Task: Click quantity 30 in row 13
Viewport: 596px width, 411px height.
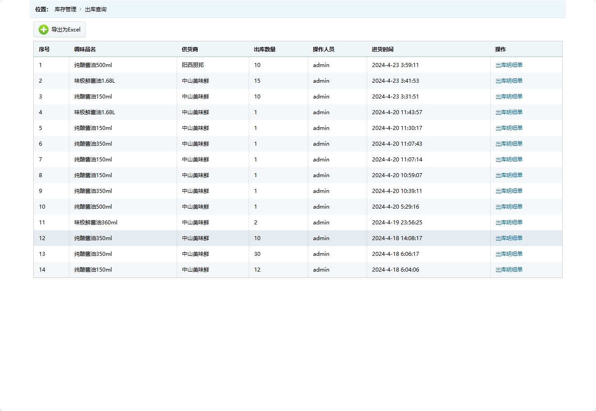Action: pyautogui.click(x=257, y=254)
